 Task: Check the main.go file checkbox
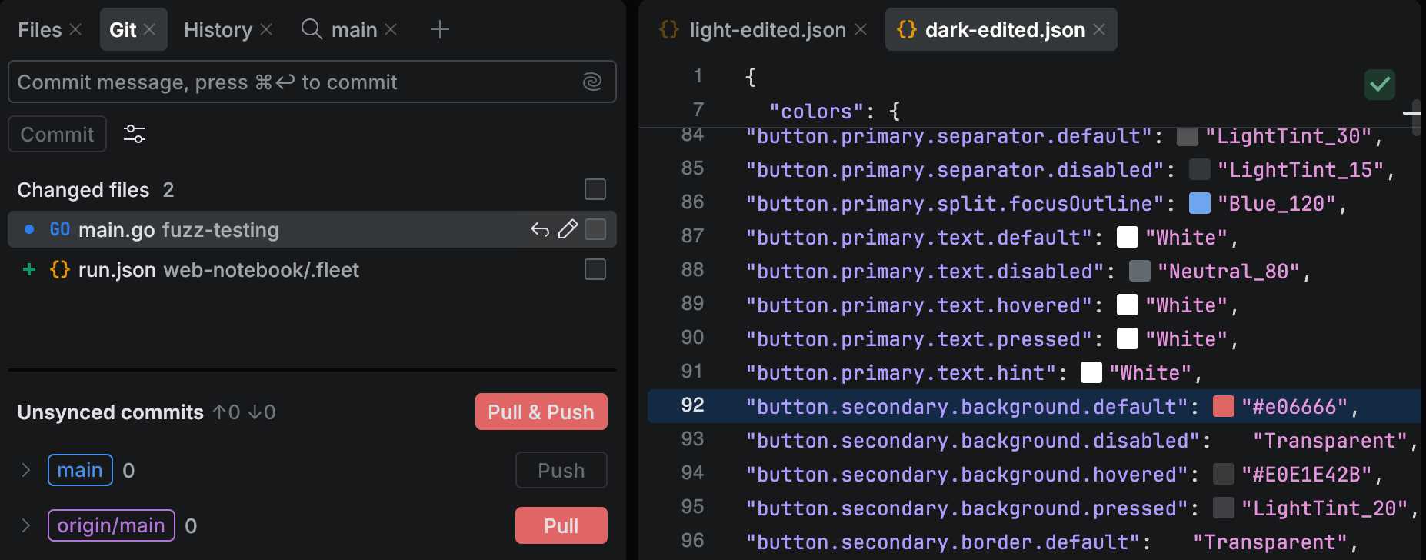pos(595,229)
